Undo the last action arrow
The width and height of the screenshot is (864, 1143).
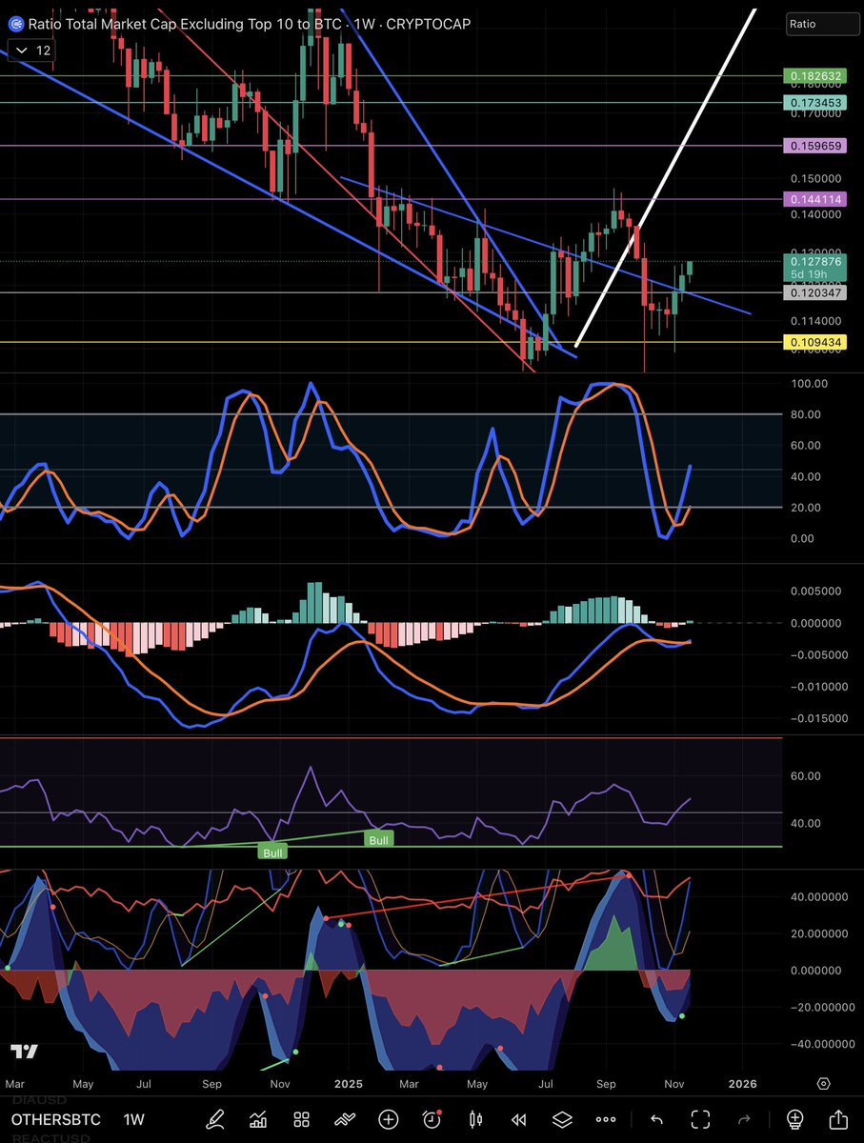(x=656, y=1119)
